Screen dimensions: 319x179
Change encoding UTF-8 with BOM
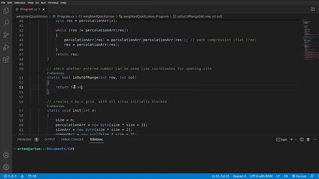coord(261,176)
